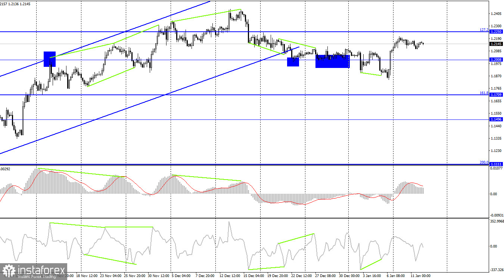Viewport: 504px width, 280px height.
Task: Click the 1.1655 price axis value
Action: [x=497, y=101]
